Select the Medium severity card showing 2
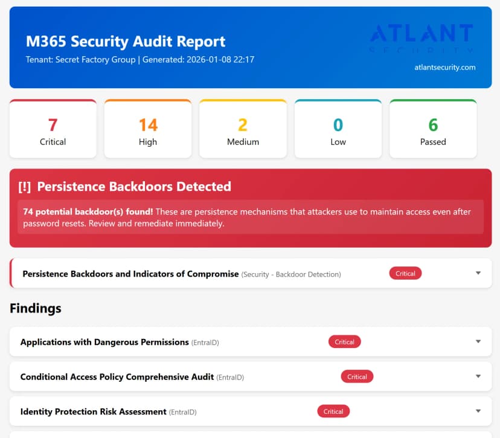The image size is (500, 438). tap(243, 128)
